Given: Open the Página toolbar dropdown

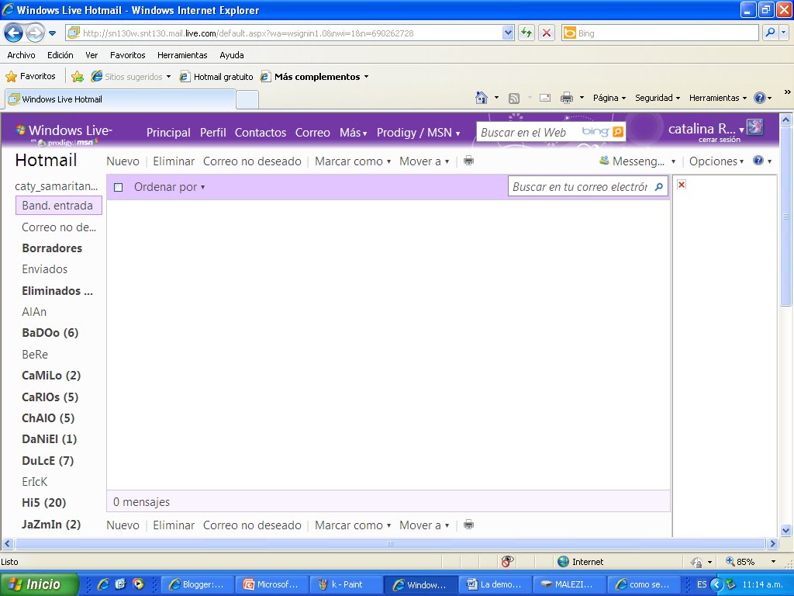Looking at the screenshot, I should click(609, 98).
